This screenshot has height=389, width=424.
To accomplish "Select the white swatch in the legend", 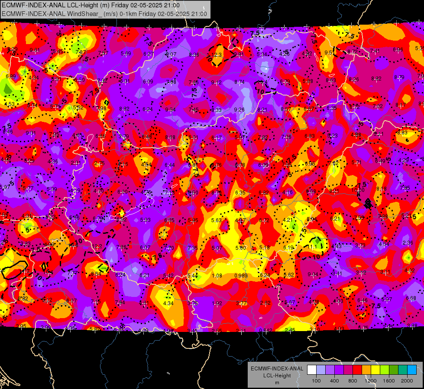I will pyautogui.click(x=312, y=370).
